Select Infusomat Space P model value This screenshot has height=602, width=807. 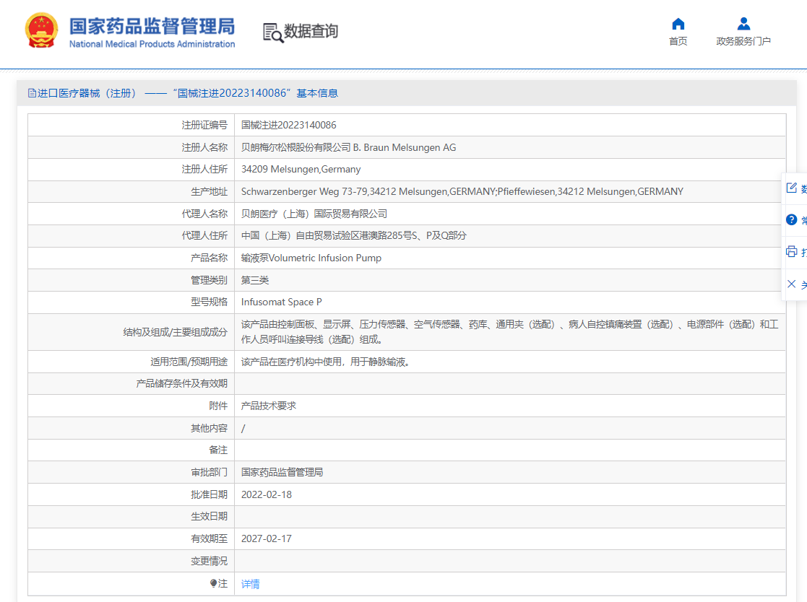282,302
